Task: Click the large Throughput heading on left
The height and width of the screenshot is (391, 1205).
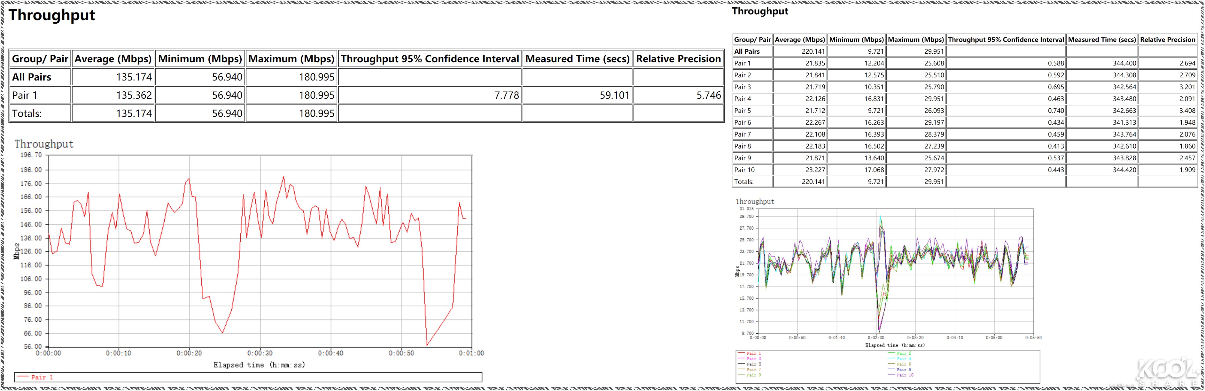Action: [x=52, y=15]
